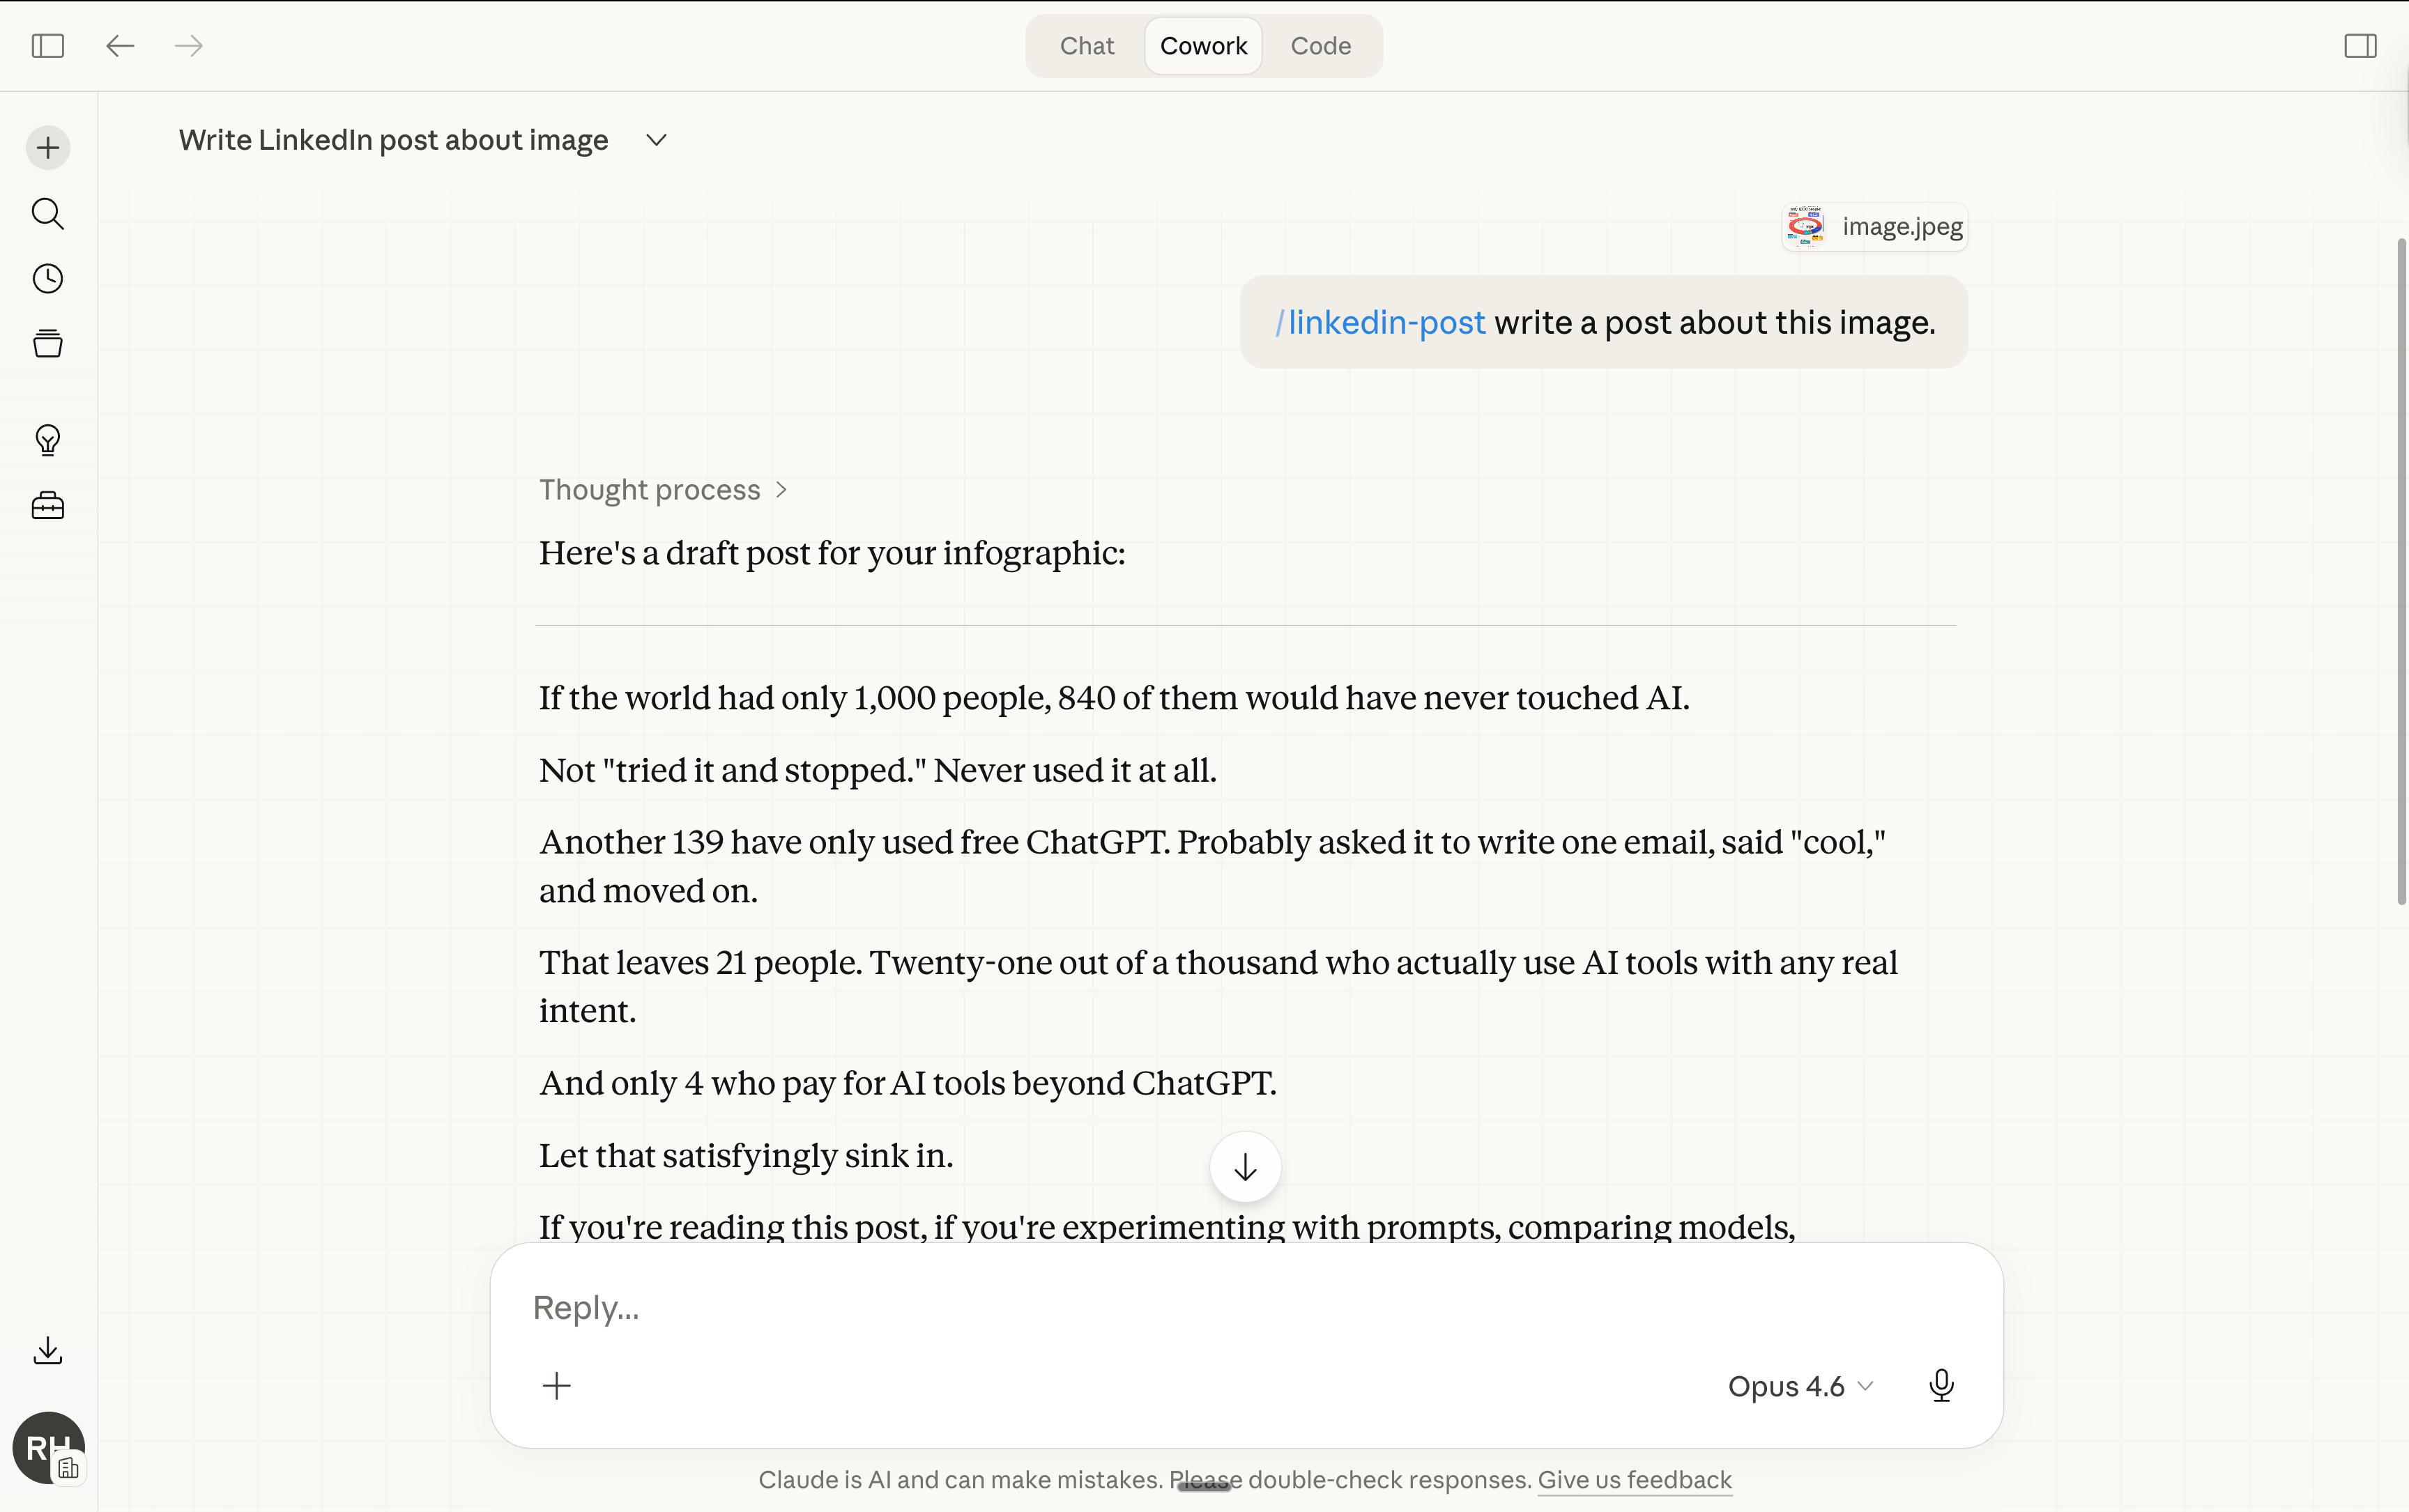Open the Opus 4.6 model selector
Viewport: 2409px width, 1512px height.
1799,1386
